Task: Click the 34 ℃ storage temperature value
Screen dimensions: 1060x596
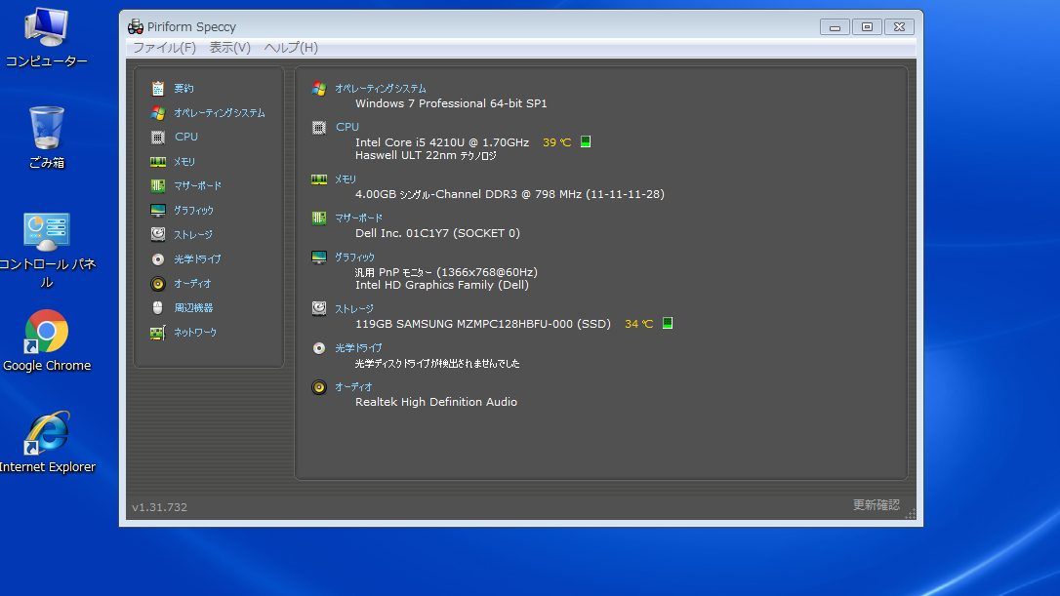Action: (x=639, y=324)
